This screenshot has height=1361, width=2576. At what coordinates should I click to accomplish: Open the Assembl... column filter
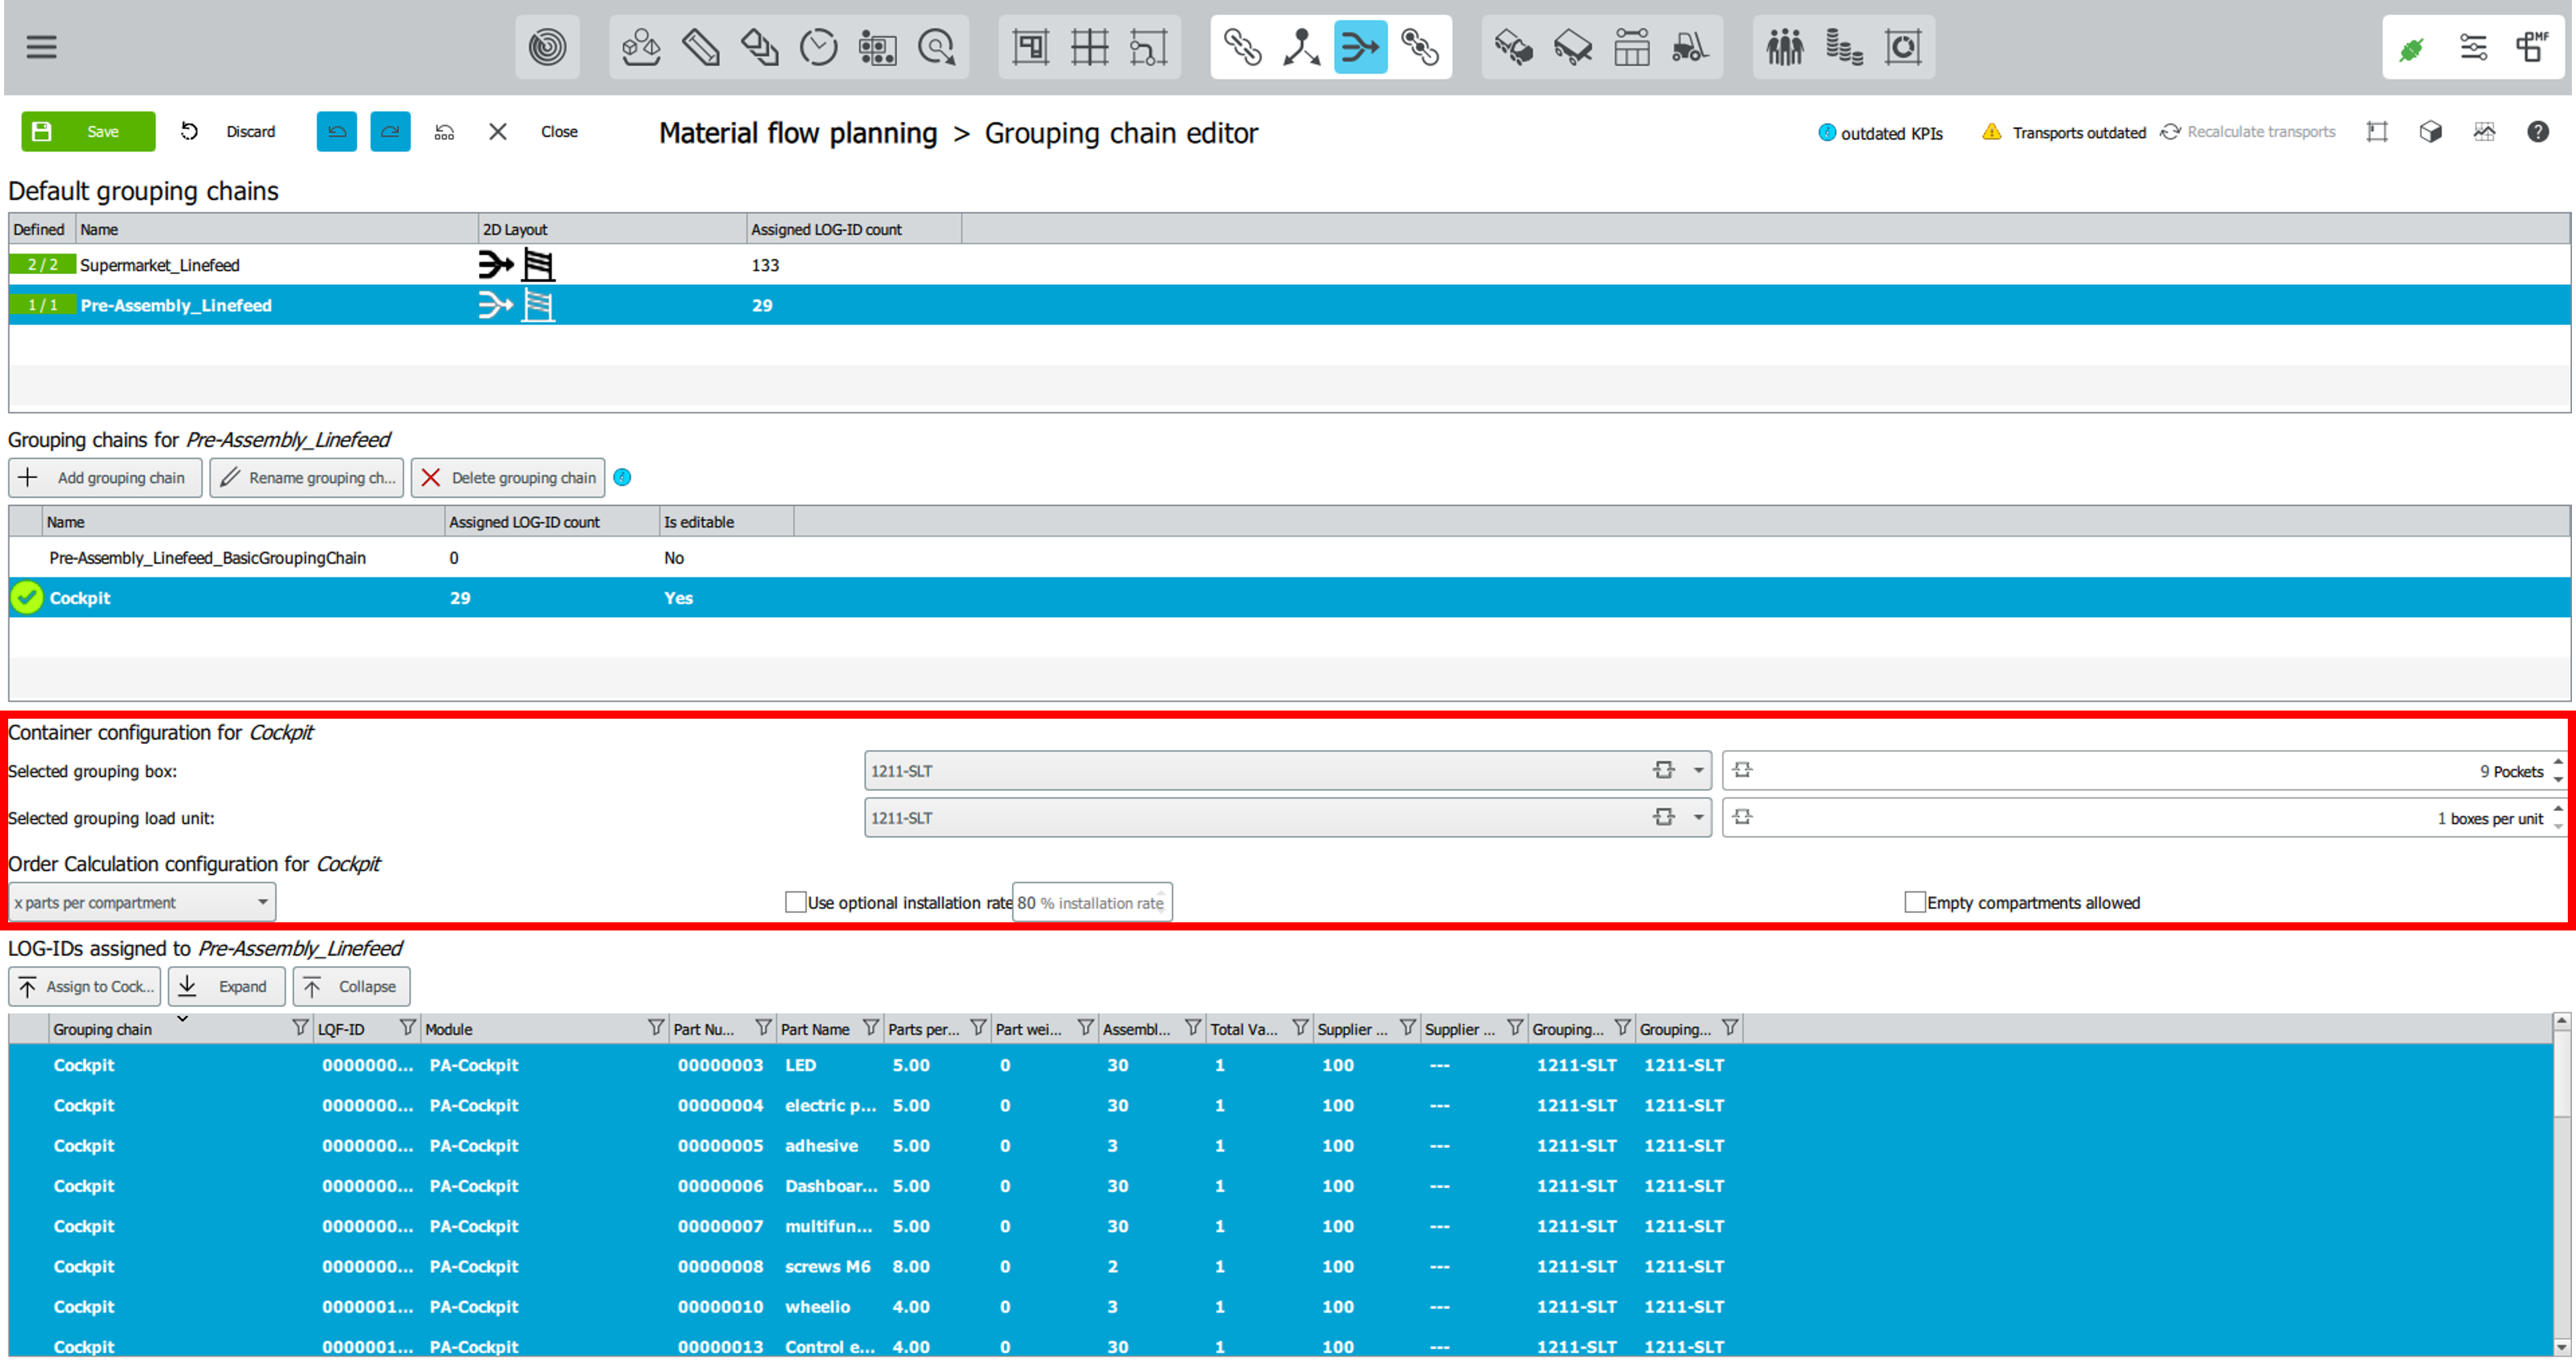point(1193,1028)
